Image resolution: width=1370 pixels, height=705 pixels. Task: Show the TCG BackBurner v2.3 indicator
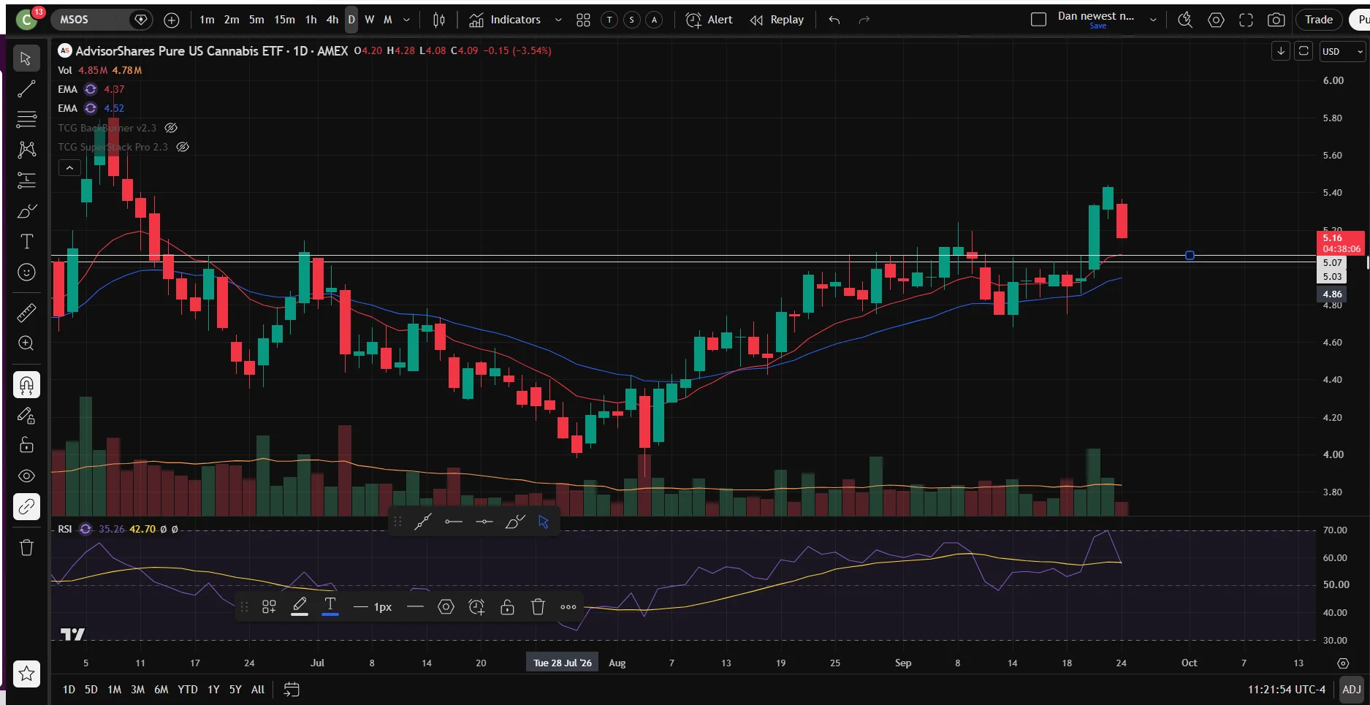click(x=171, y=128)
